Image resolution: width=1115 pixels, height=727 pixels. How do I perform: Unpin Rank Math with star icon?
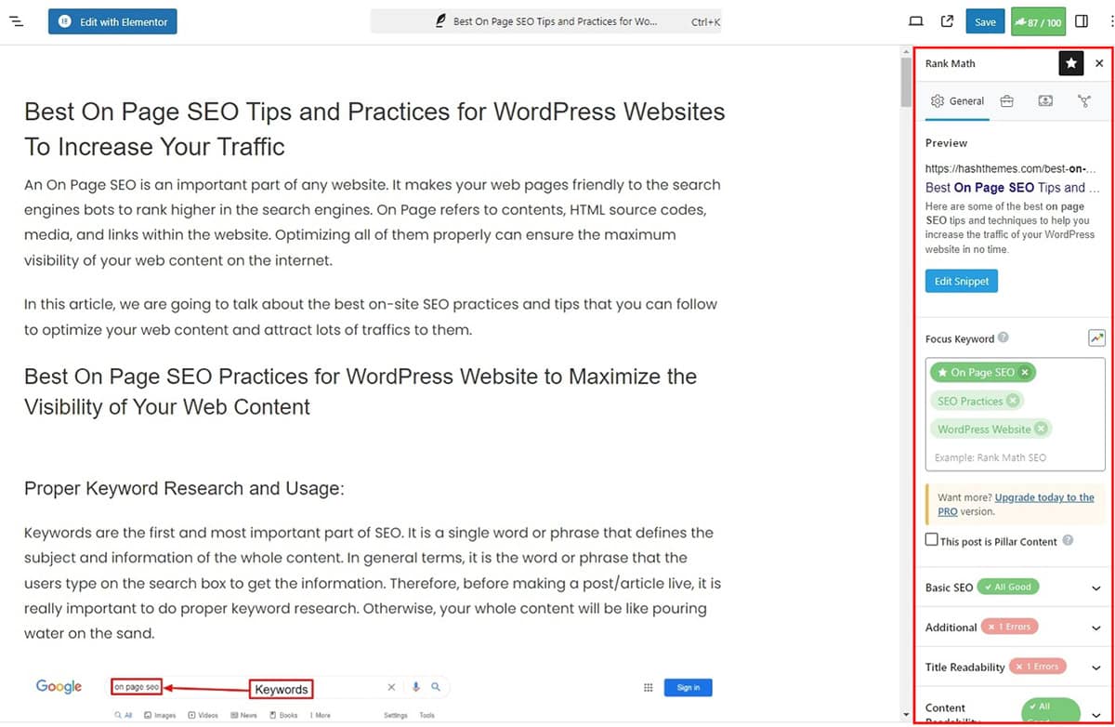[1071, 63]
